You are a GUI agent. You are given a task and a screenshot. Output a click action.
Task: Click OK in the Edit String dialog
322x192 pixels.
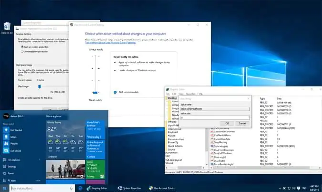227,123
